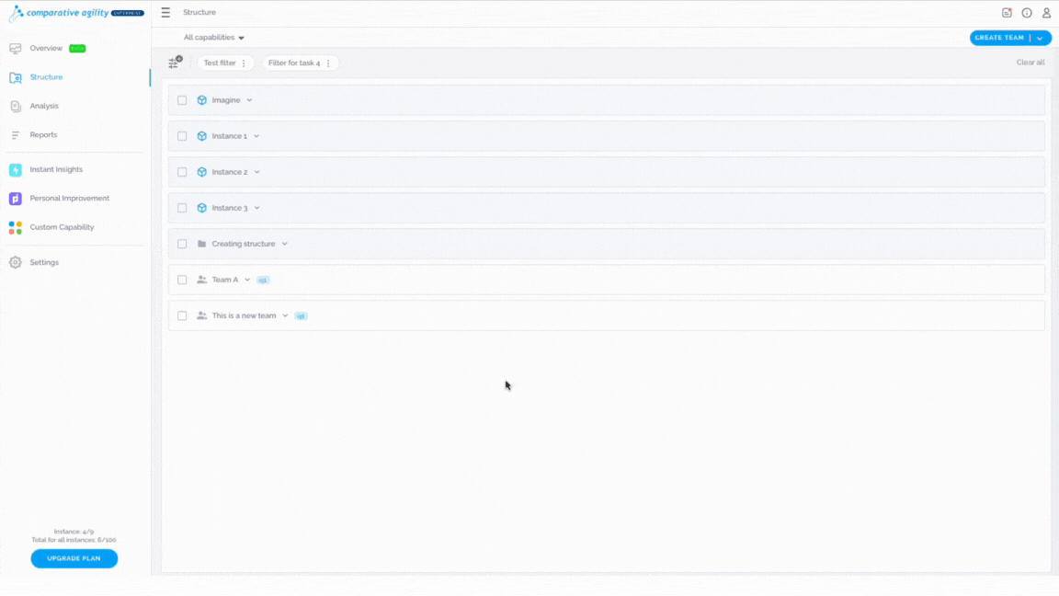Viewport: 1059px width, 596px height.
Task: Click the Instant Insights lightning icon
Action: (15, 169)
